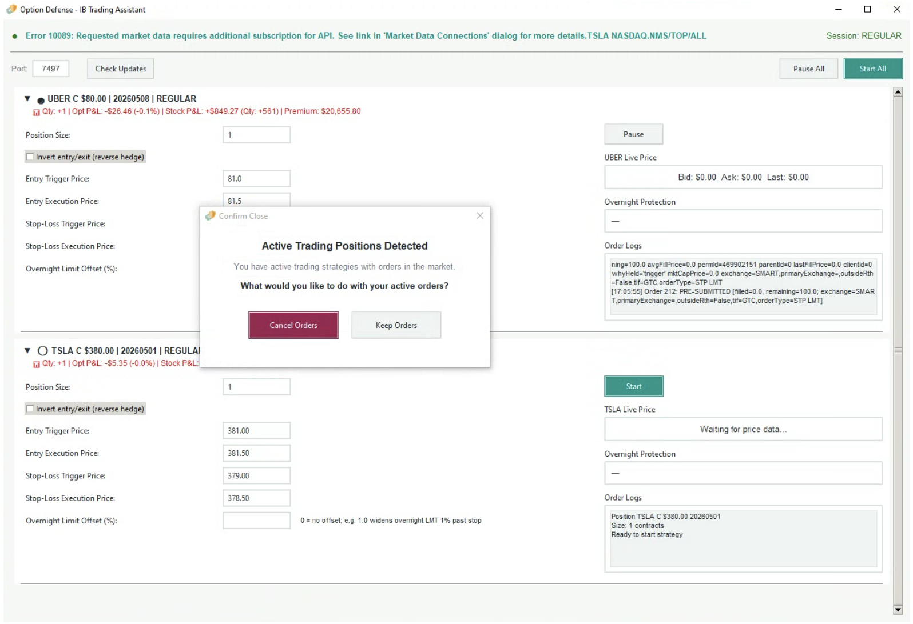Pause the UBER strategy
This screenshot has height=624, width=913.
[x=633, y=134]
